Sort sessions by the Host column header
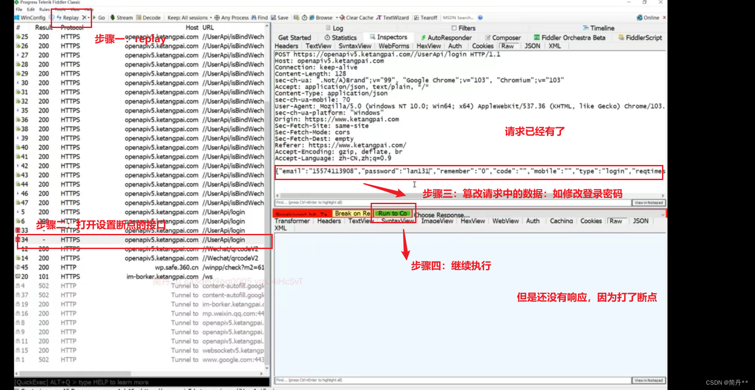Screen dimensions: 755x390 [192, 28]
